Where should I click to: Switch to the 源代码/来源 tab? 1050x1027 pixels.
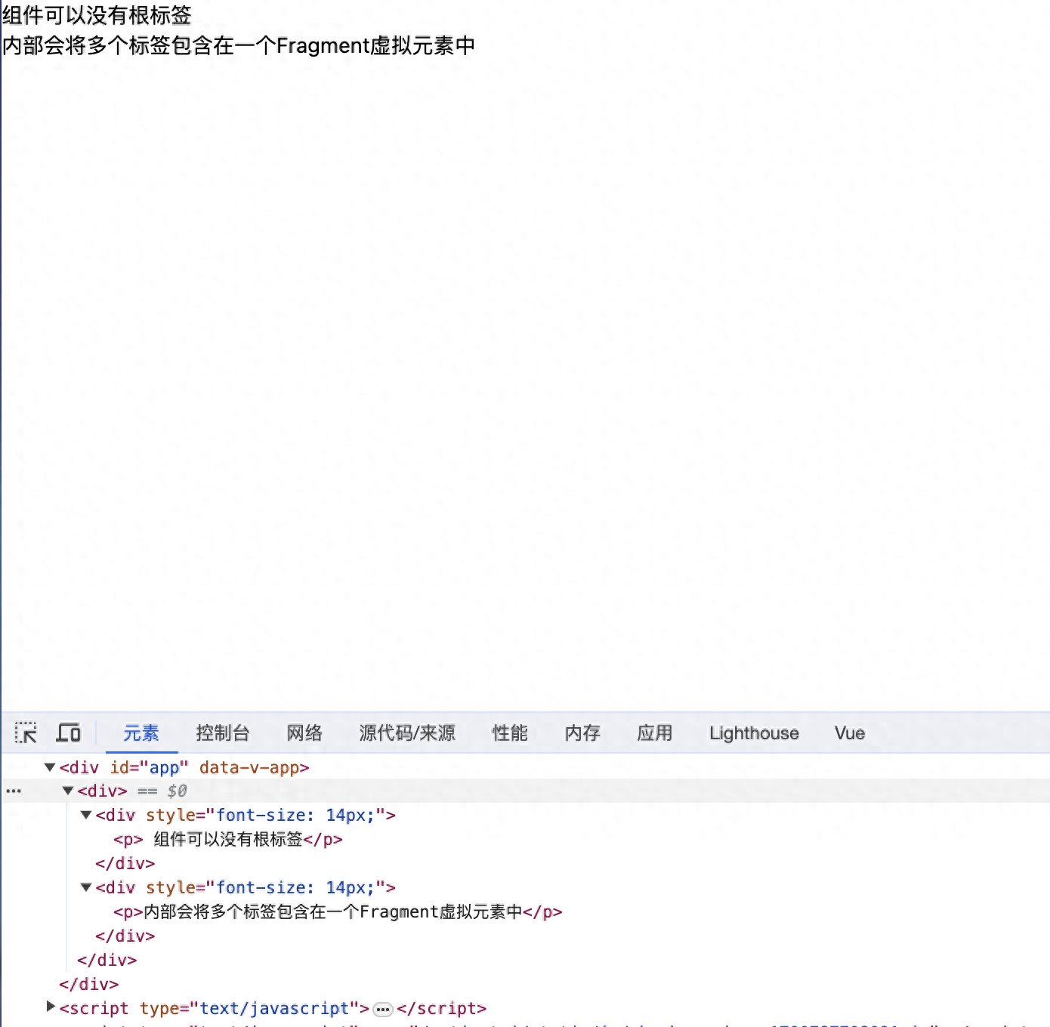tap(407, 732)
